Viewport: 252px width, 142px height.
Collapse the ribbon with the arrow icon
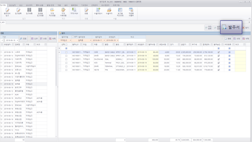tap(249, 19)
